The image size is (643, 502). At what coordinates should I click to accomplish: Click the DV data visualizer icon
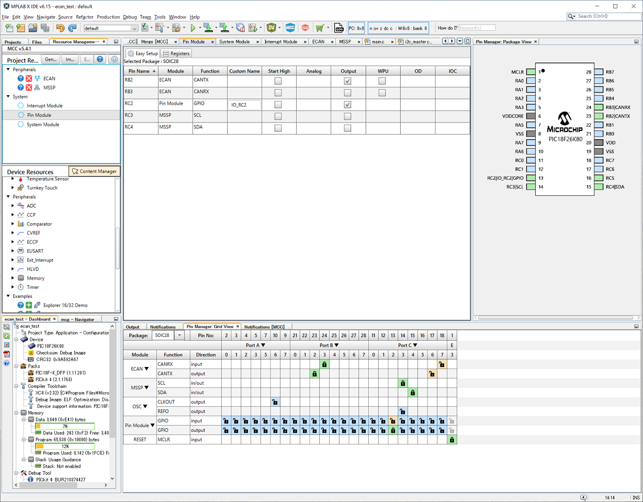click(272, 28)
